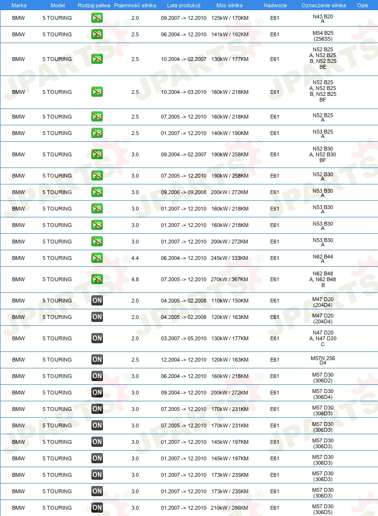The width and height of the screenshot is (378, 516).
Task: Click the Nadwozie column header
Action: pyautogui.click(x=276, y=5)
